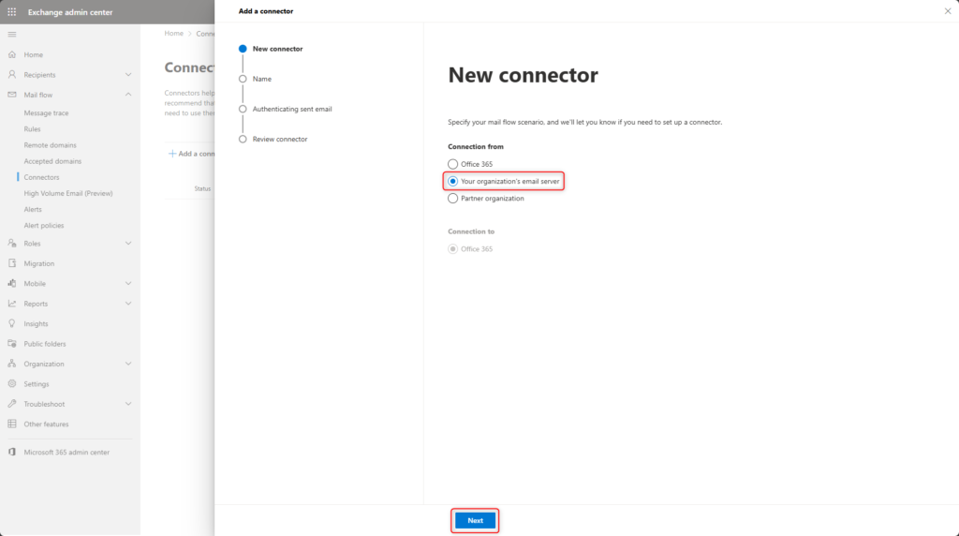Open the Connectors page
Viewport: 959px width, 536px height.
tap(41, 177)
